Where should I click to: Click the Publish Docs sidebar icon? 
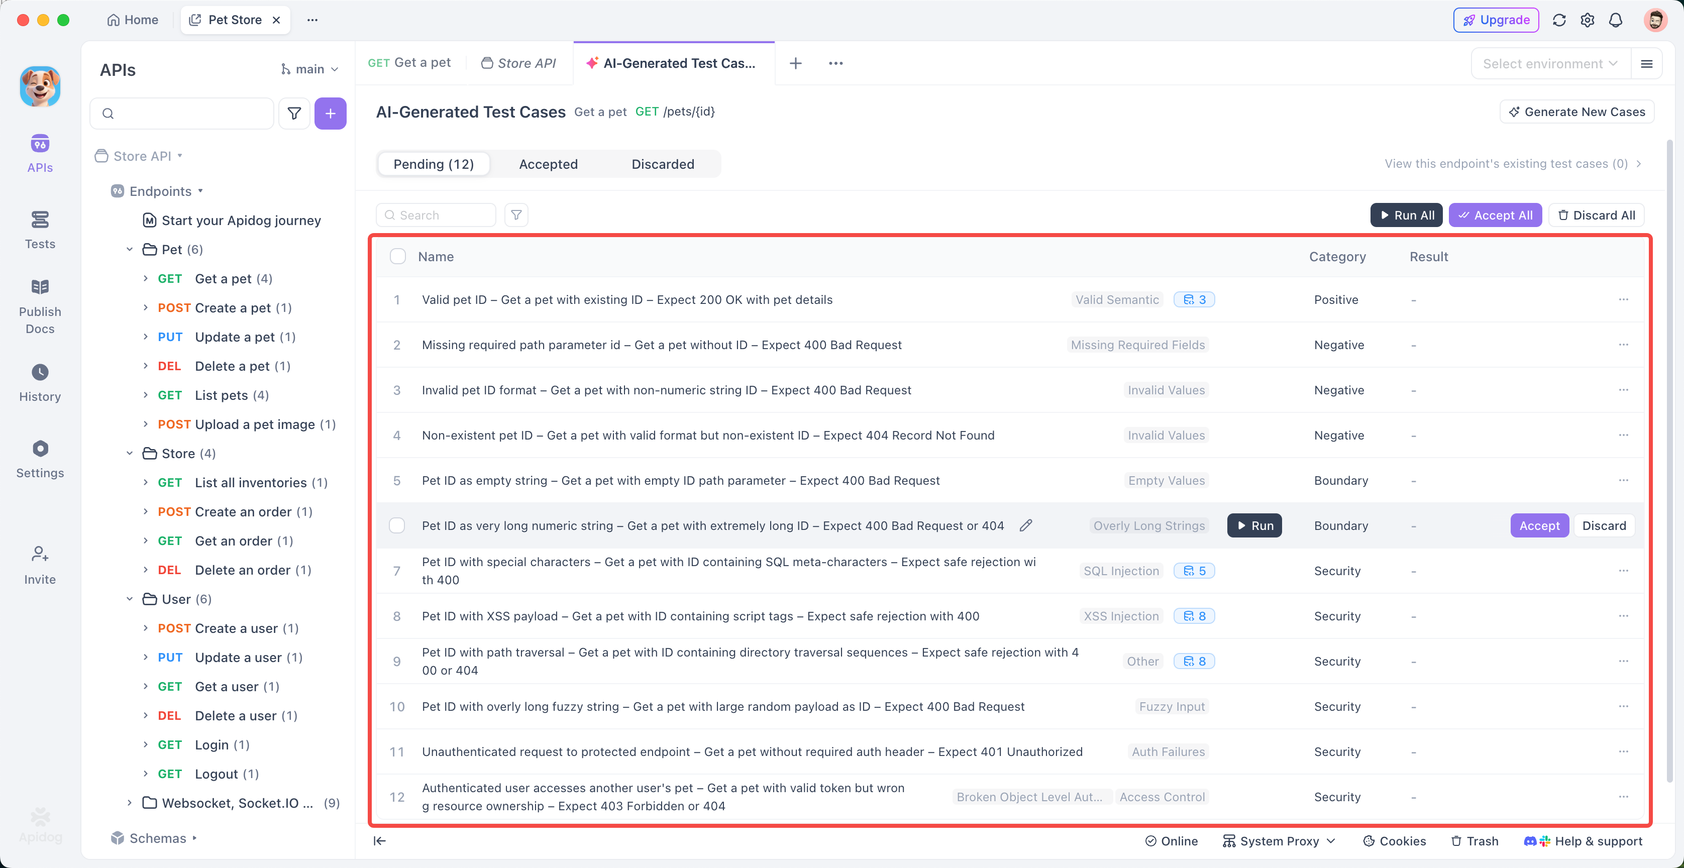(40, 305)
